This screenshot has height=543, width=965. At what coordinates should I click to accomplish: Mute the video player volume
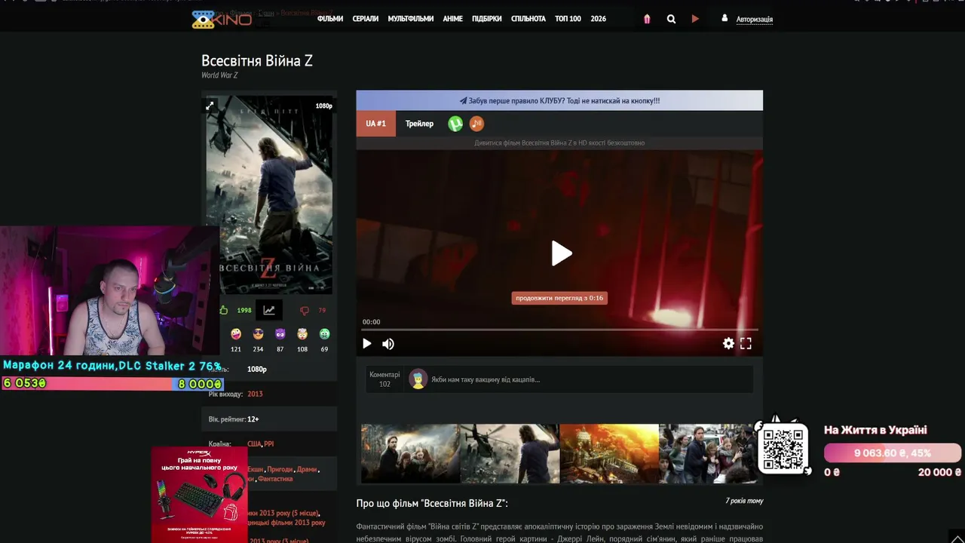[x=388, y=344]
